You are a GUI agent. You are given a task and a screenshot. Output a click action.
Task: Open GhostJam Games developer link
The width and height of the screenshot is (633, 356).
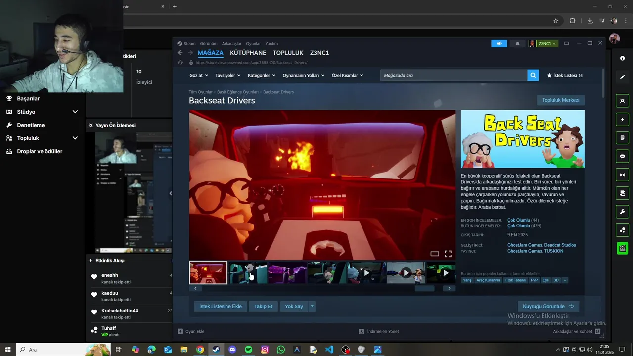point(525,245)
